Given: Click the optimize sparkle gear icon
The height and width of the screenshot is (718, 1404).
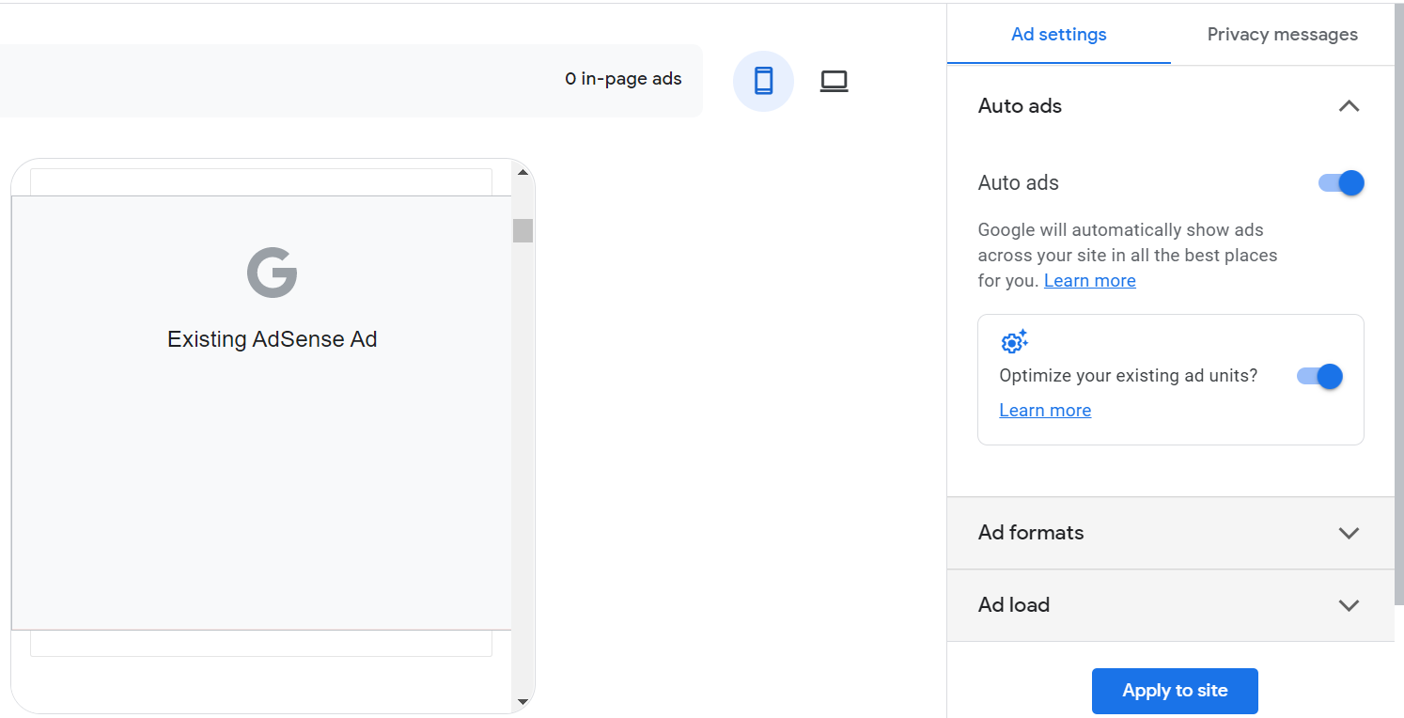Looking at the screenshot, I should coord(1014,341).
